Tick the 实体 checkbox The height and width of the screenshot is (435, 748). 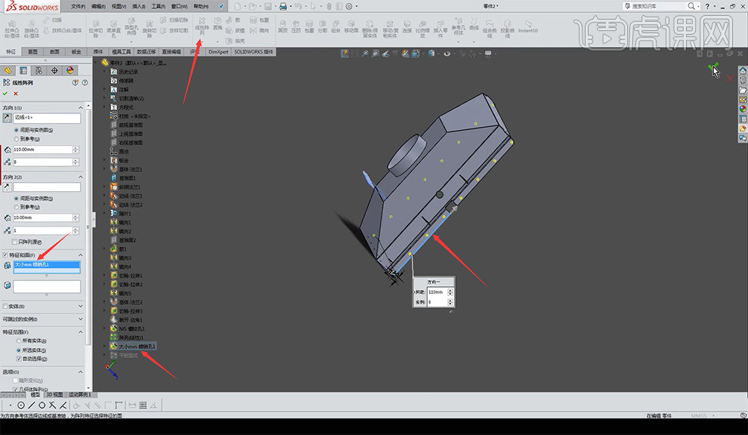coord(6,306)
